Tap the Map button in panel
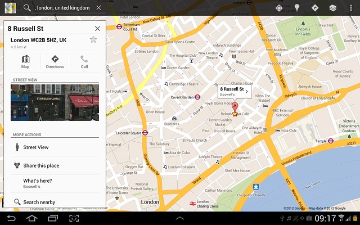This screenshot has width=360, height=225. (25, 62)
